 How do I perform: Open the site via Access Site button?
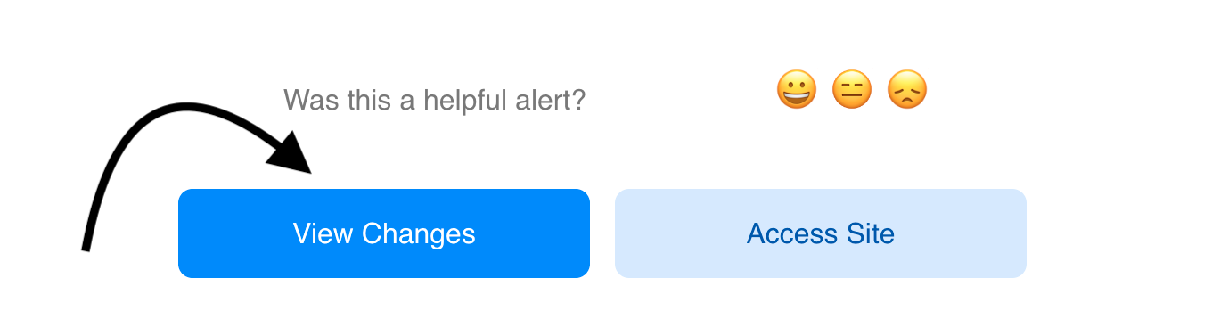pos(821,233)
